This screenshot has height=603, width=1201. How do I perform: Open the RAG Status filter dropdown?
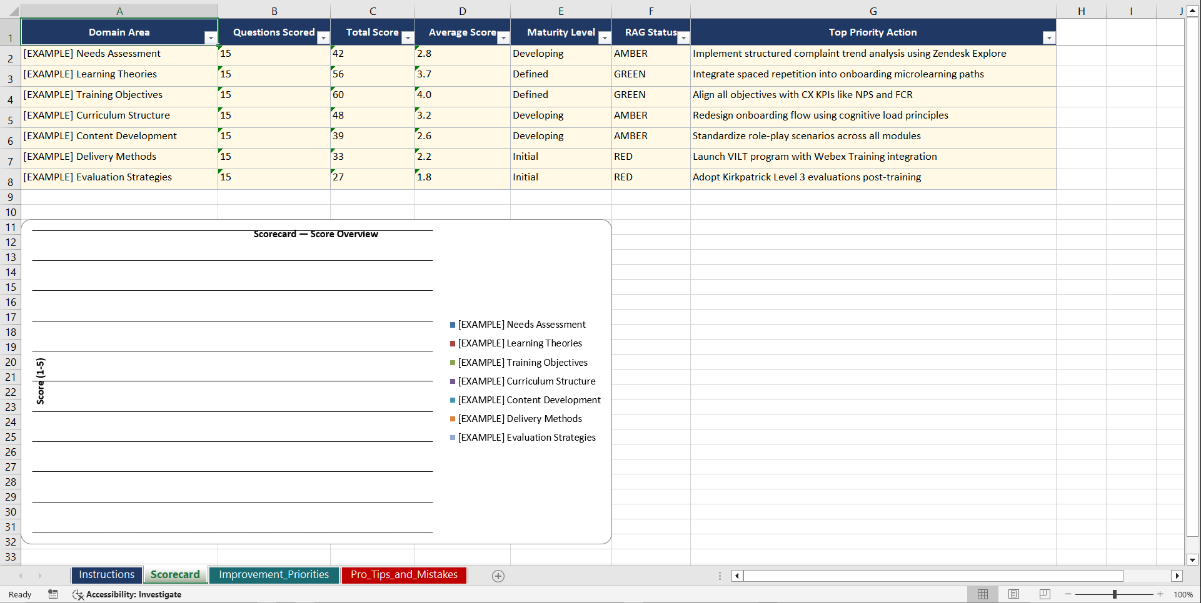pyautogui.click(x=683, y=37)
